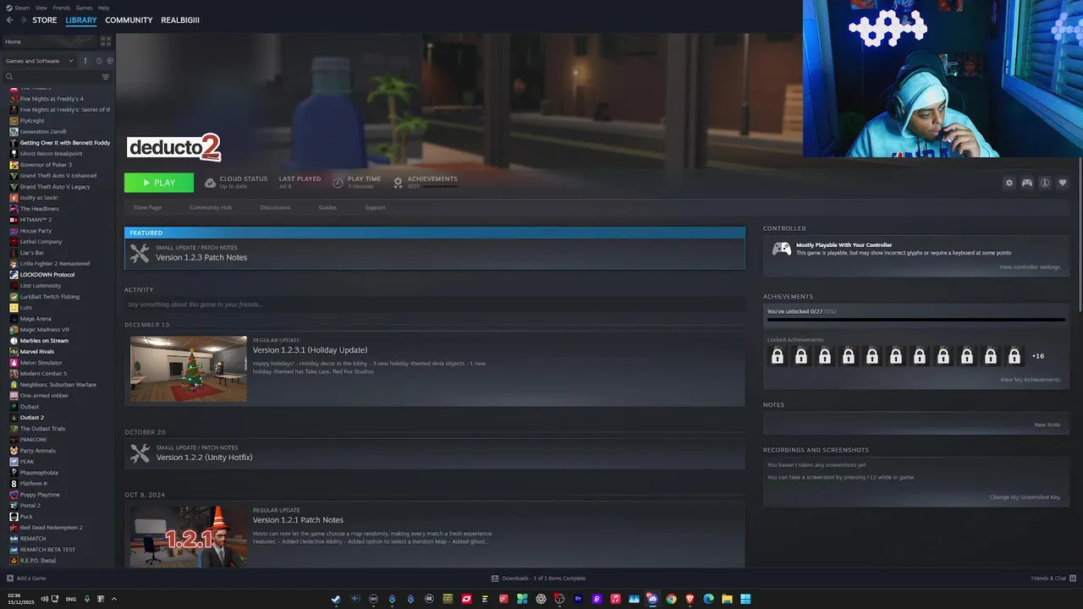Open Version 1.2.2 (Unity Hotfix) notes

tap(435, 453)
